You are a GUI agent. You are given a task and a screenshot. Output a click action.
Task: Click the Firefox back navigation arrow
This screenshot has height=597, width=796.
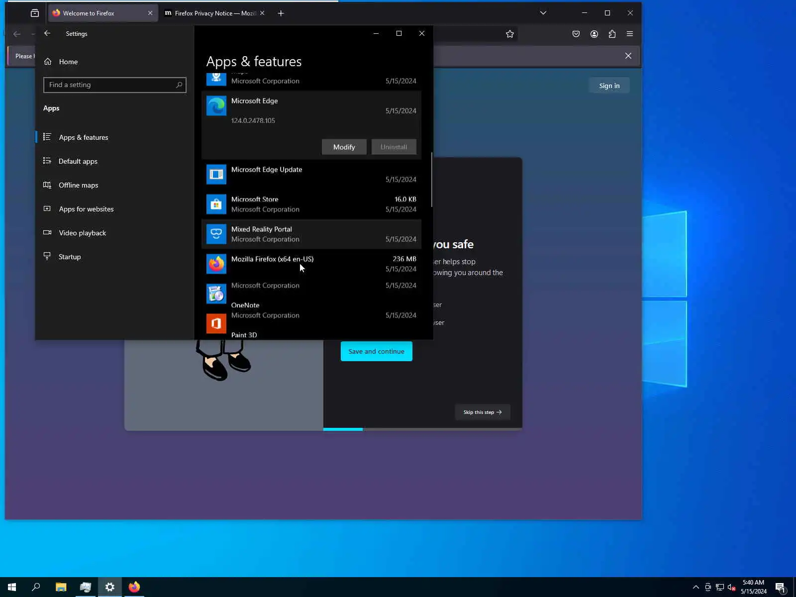(17, 34)
